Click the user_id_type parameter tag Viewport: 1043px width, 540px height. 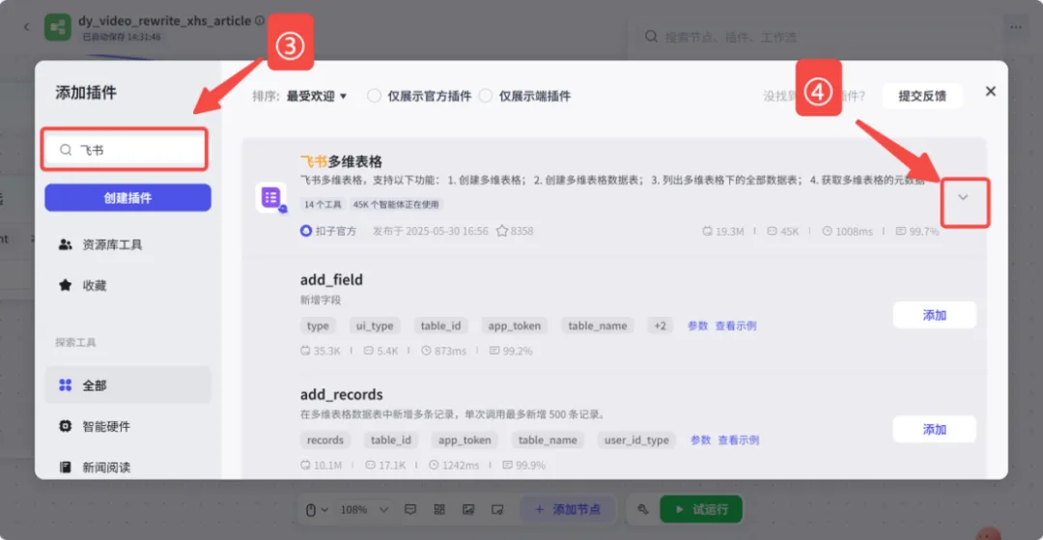636,441
